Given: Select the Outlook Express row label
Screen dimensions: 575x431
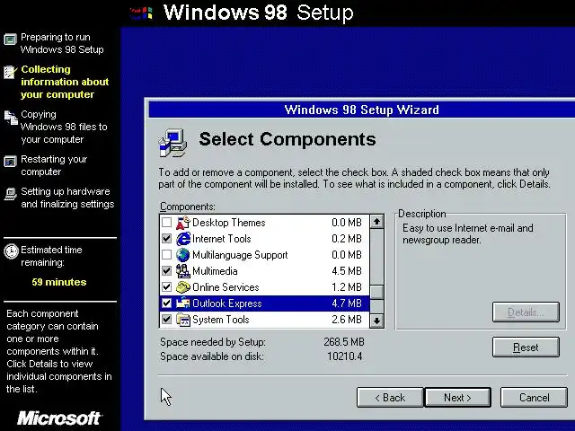Looking at the screenshot, I should click(x=227, y=303).
